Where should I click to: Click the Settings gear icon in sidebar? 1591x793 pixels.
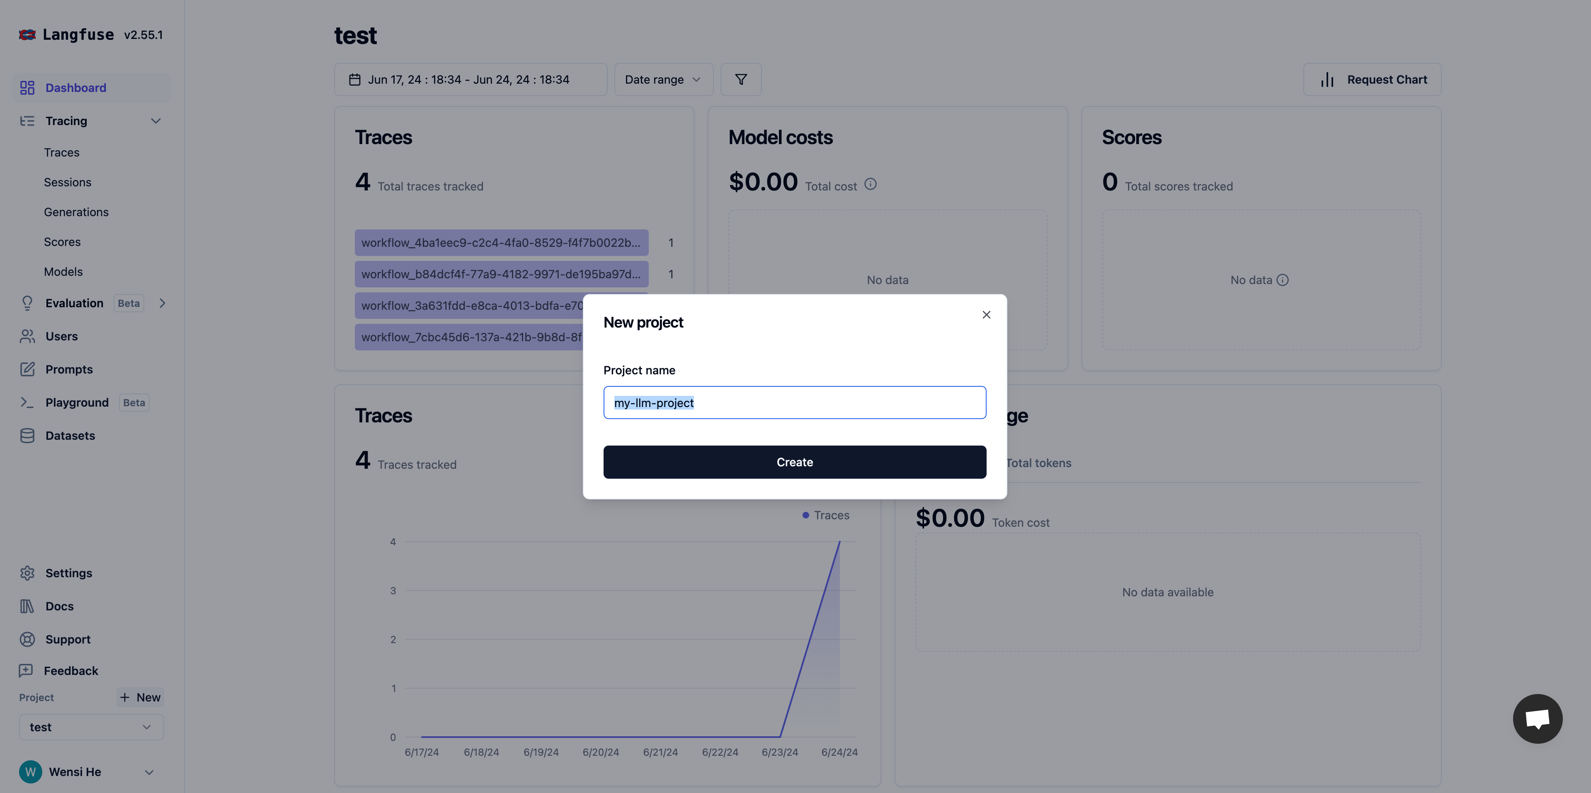[27, 573]
